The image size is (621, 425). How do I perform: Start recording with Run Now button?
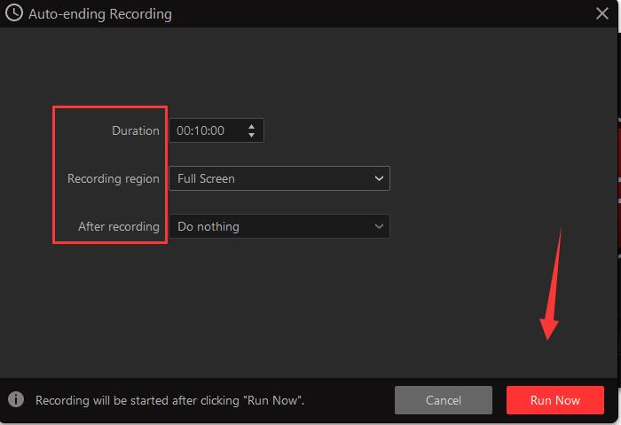click(554, 400)
